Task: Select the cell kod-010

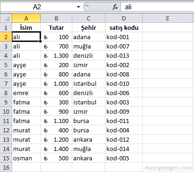Action: click(124, 83)
